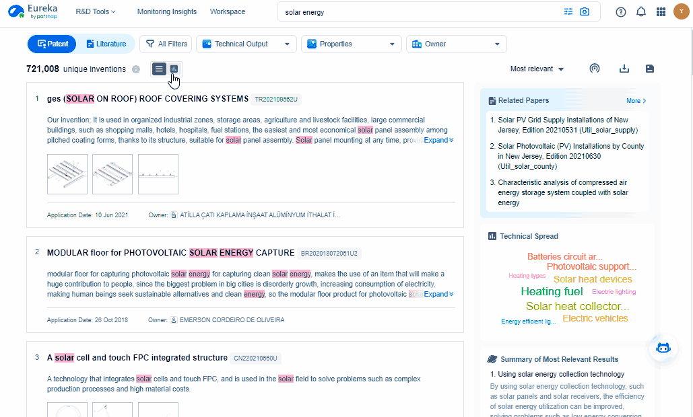Open the help question mark icon
The image size is (693, 417).
pos(620,12)
